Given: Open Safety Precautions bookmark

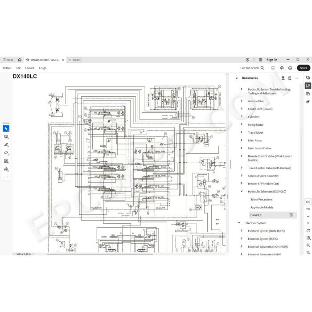Looking at the screenshot, I should coord(261,199).
